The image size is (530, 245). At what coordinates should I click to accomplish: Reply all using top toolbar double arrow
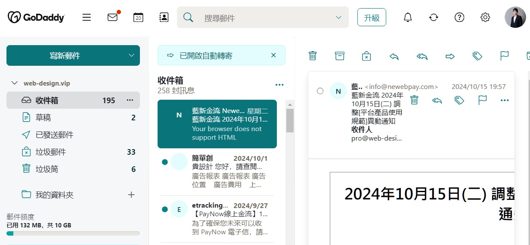422,56
